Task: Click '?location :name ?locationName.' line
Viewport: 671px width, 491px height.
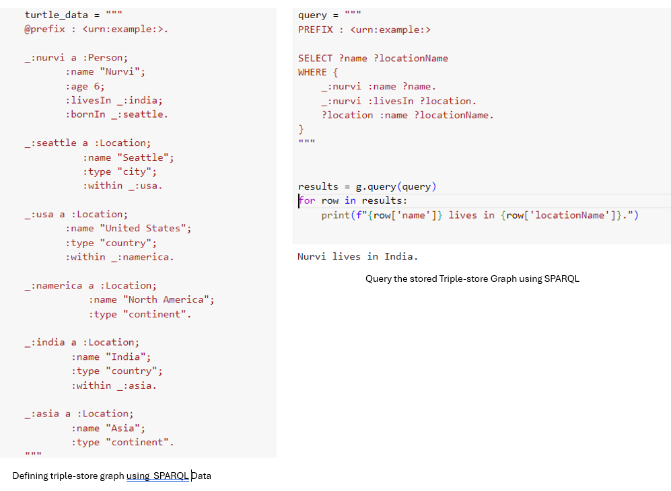Action: coord(407,116)
